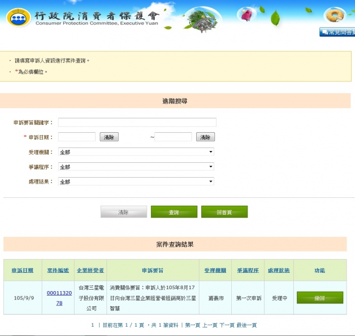Go to 下一頁 in pagination
Viewport: 355px width, 336px height.
(x=227, y=325)
